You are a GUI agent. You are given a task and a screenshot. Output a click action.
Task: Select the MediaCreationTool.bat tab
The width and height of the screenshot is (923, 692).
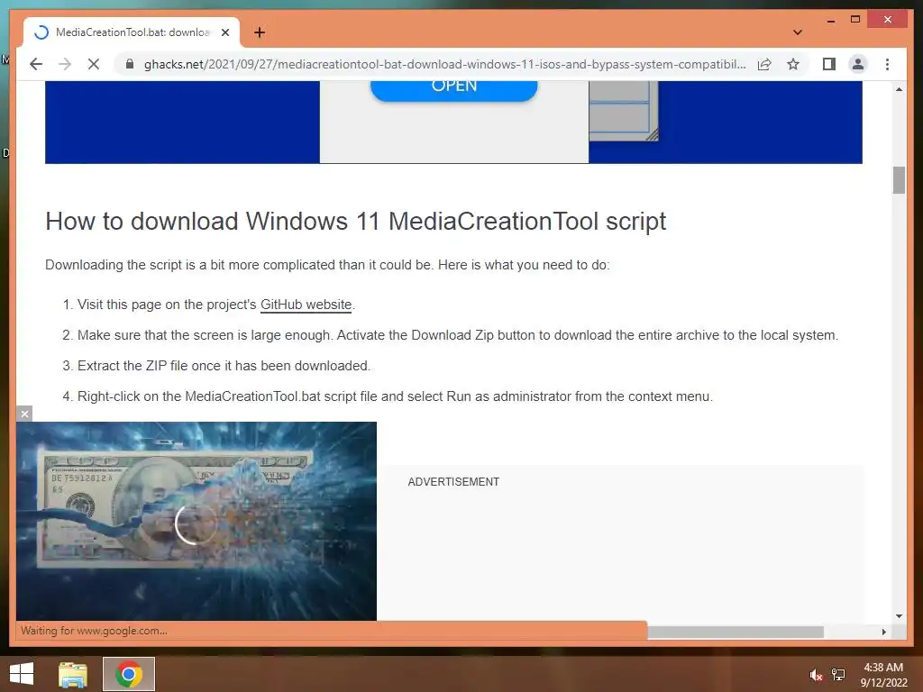click(132, 32)
